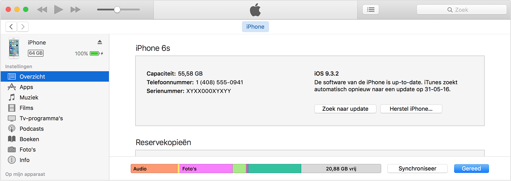Adjust the volume slider knob

coord(117,9)
